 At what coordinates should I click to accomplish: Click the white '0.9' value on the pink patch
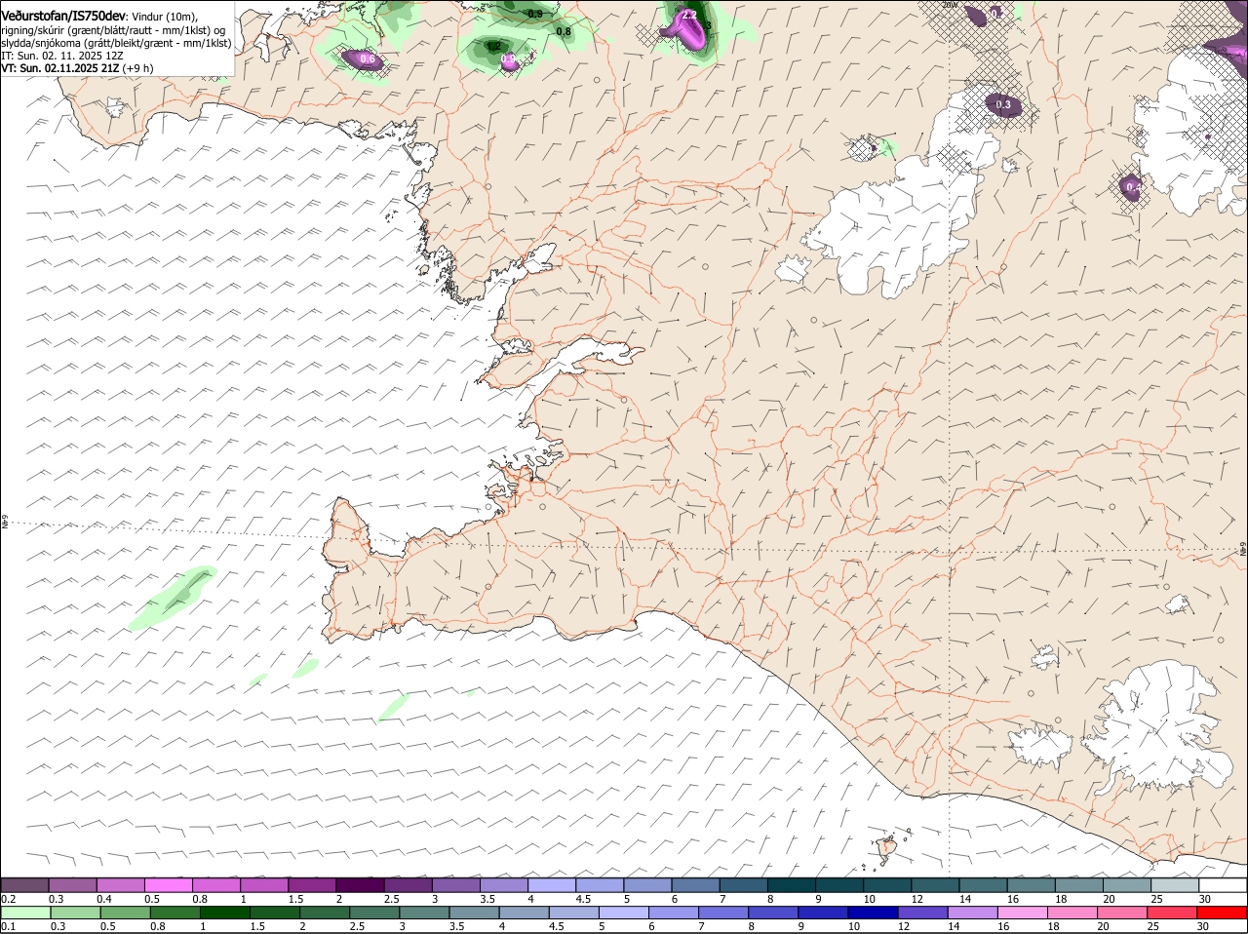[508, 59]
